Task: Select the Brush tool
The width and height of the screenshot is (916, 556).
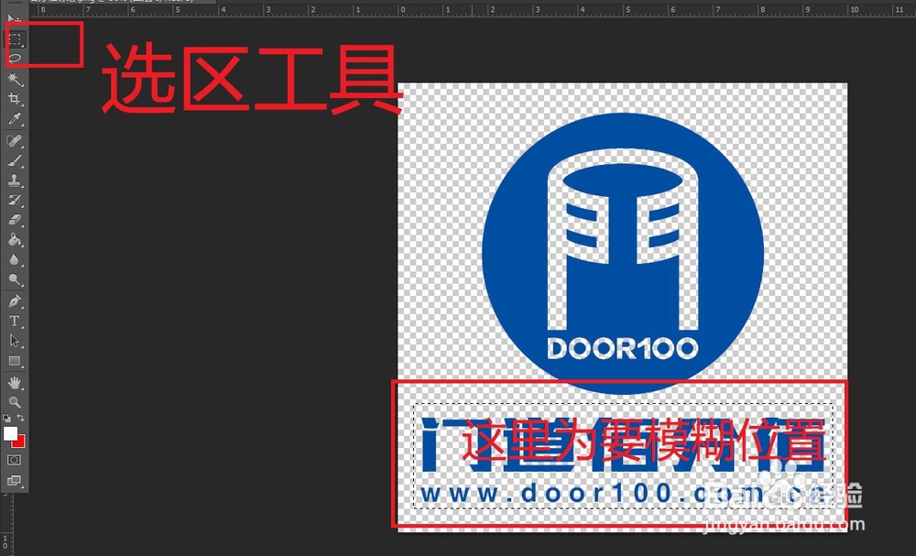Action: point(15,160)
